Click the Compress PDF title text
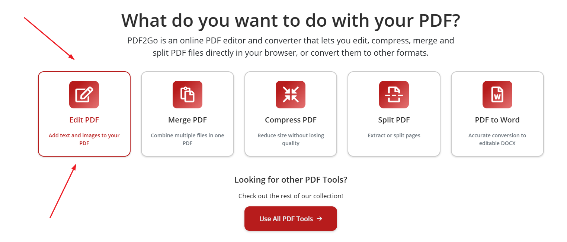Viewport: 567px width, 242px height. (291, 120)
